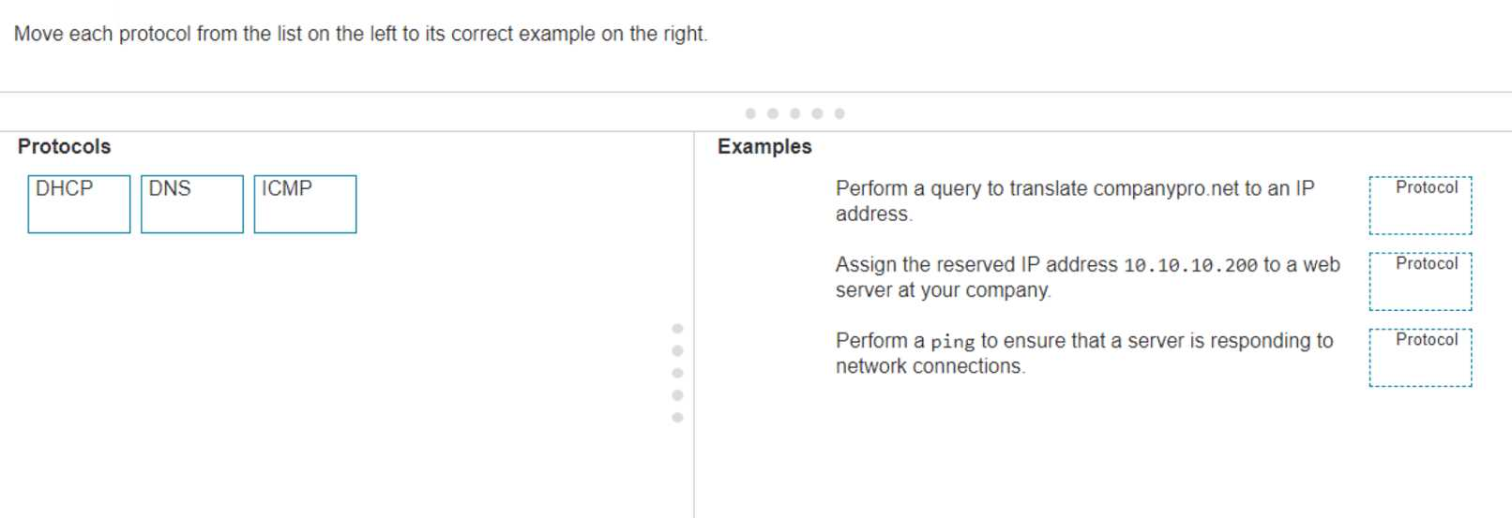Viewport: 1512px width, 518px height.
Task: Click the Protocol slot beside the companypro.net query
Action: point(1420,205)
